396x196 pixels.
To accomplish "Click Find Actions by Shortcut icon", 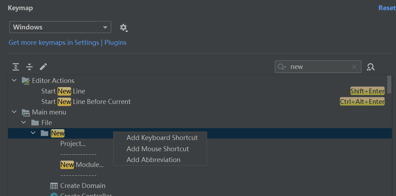I will click(371, 67).
